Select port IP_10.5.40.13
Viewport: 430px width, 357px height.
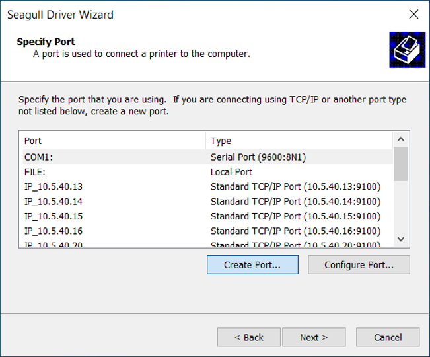coord(207,186)
